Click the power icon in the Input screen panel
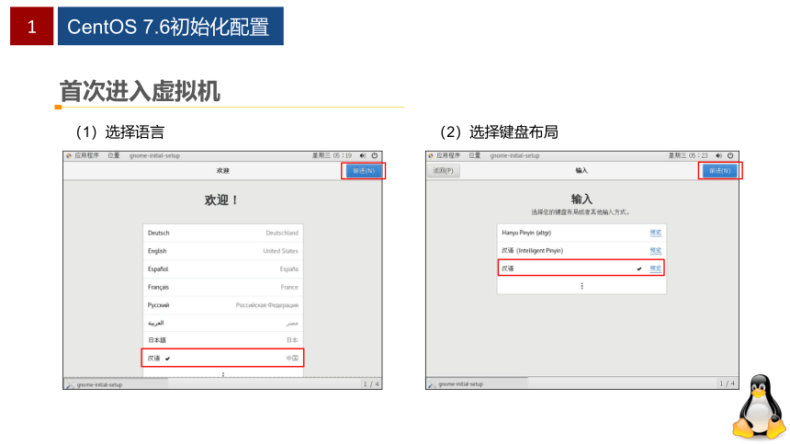 [x=730, y=155]
